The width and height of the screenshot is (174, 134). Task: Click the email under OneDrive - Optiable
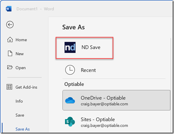[x=104, y=104]
